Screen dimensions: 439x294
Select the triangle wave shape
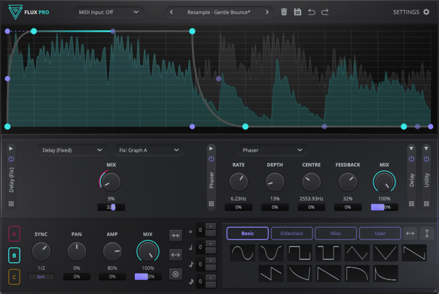pyautogui.click(x=357, y=253)
